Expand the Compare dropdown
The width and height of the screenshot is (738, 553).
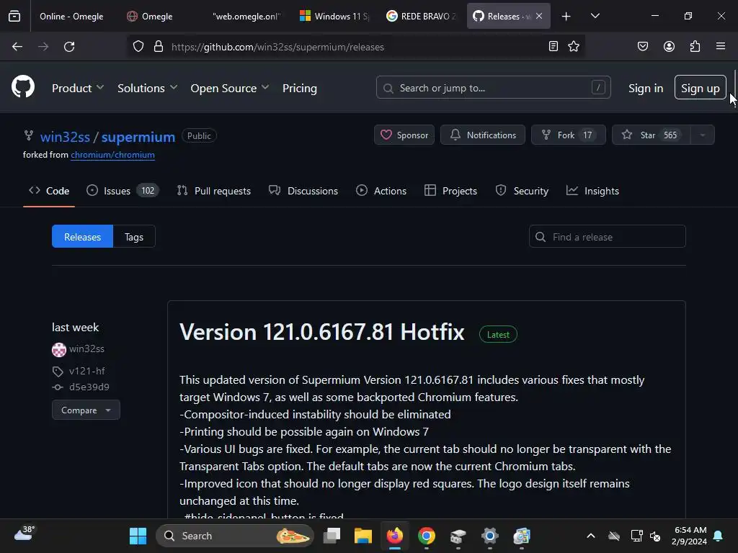[x=86, y=410]
